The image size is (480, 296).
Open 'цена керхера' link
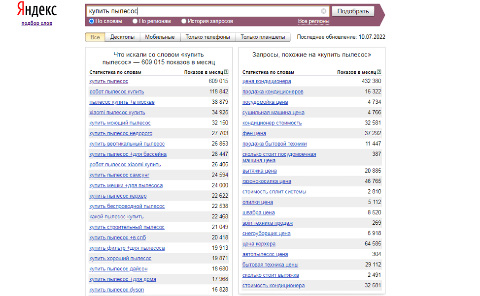pos(259,244)
